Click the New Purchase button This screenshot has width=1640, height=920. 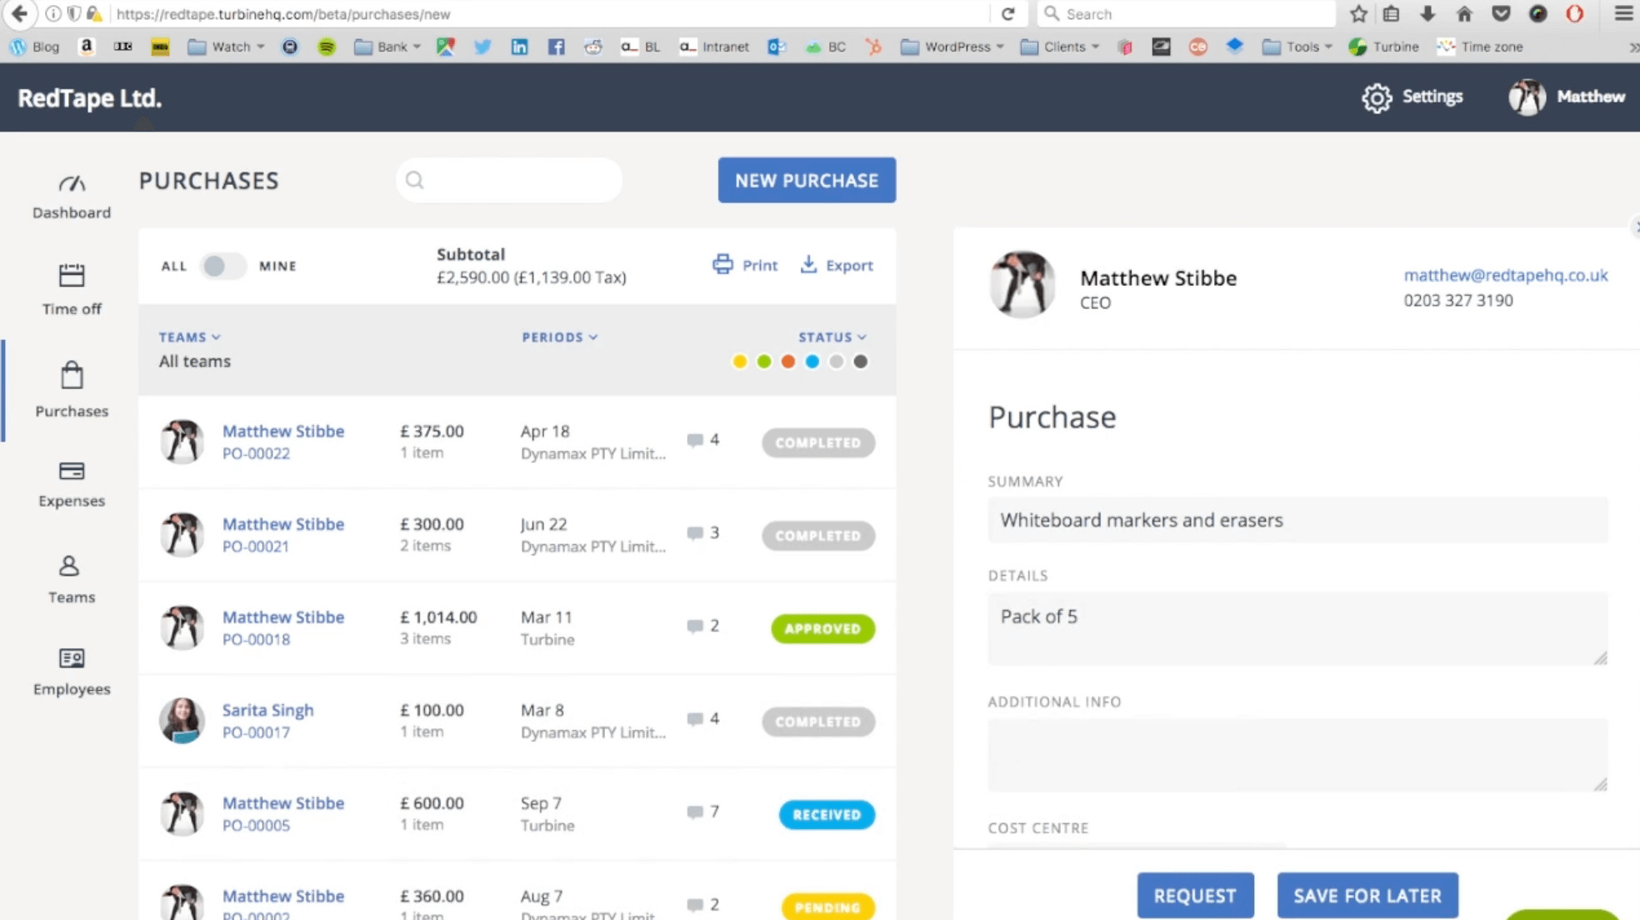click(807, 180)
